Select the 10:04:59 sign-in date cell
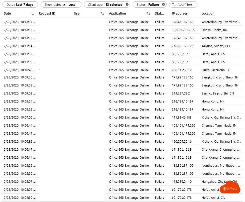The height and width of the screenshot is (202, 245). tap(20, 198)
